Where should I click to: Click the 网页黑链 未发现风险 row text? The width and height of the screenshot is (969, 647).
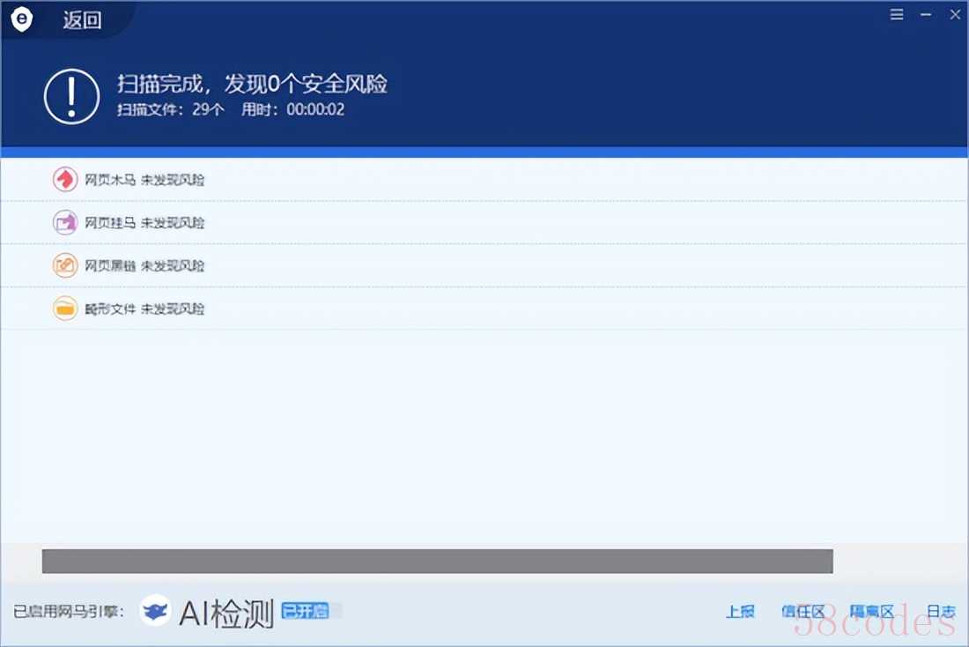144,266
